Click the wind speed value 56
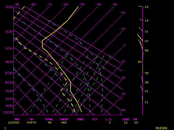Viewport: 174px width, 130px height. 146,51
